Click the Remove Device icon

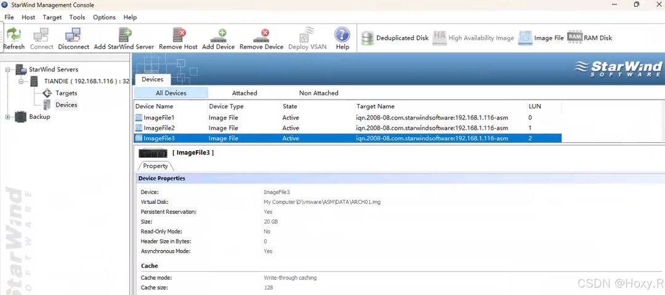pos(261,34)
